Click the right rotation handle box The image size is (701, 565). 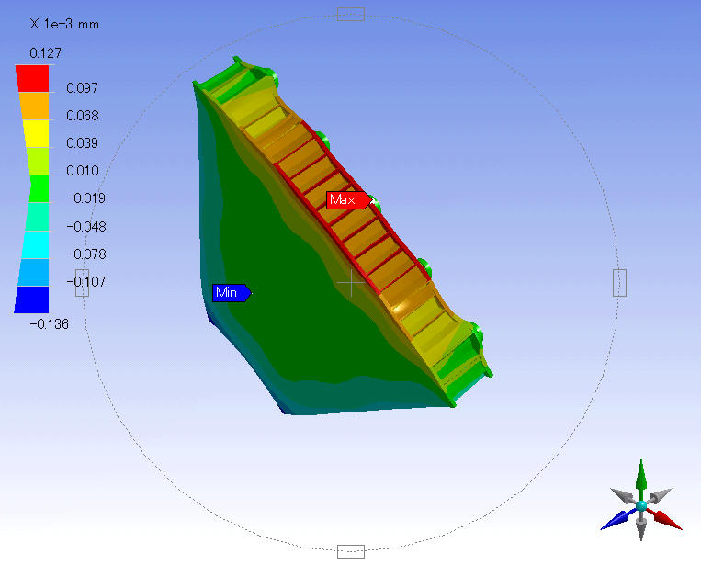click(619, 283)
